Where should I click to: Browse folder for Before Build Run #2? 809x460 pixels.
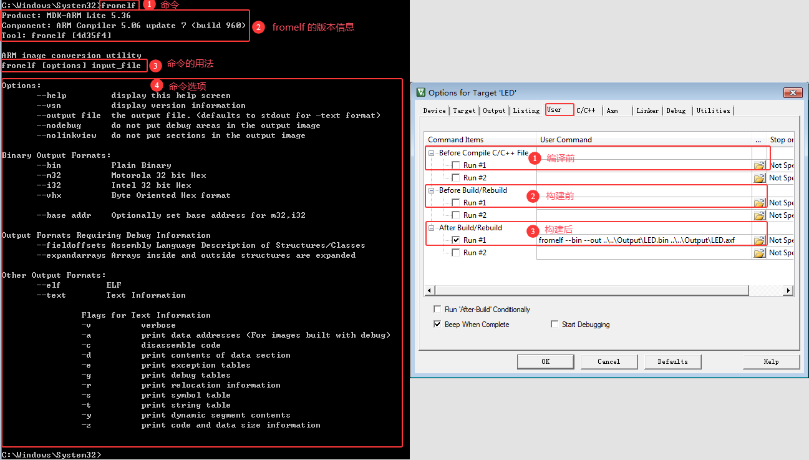click(758, 215)
